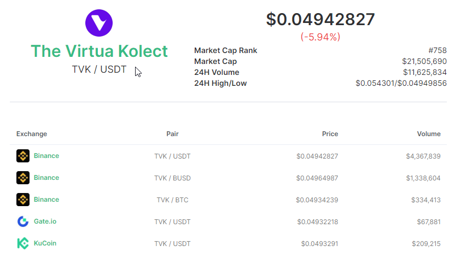Click the Pair column header
Screen dimensions: 455x269
[172, 134]
